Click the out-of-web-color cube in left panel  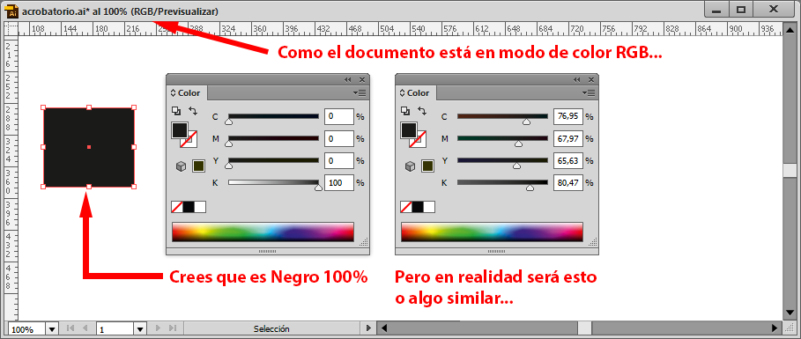click(181, 166)
